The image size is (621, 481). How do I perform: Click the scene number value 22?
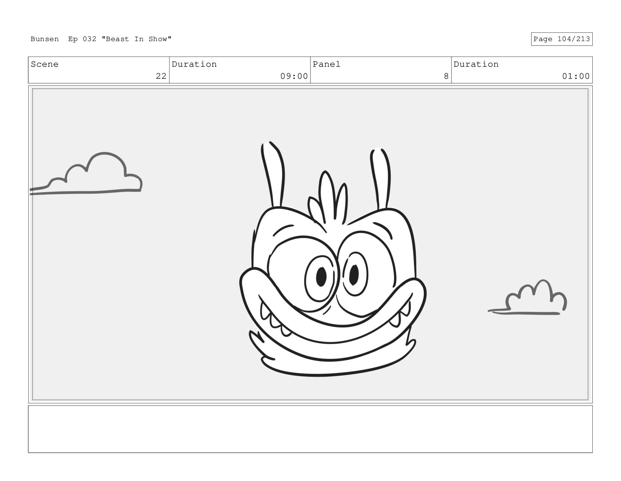click(161, 76)
